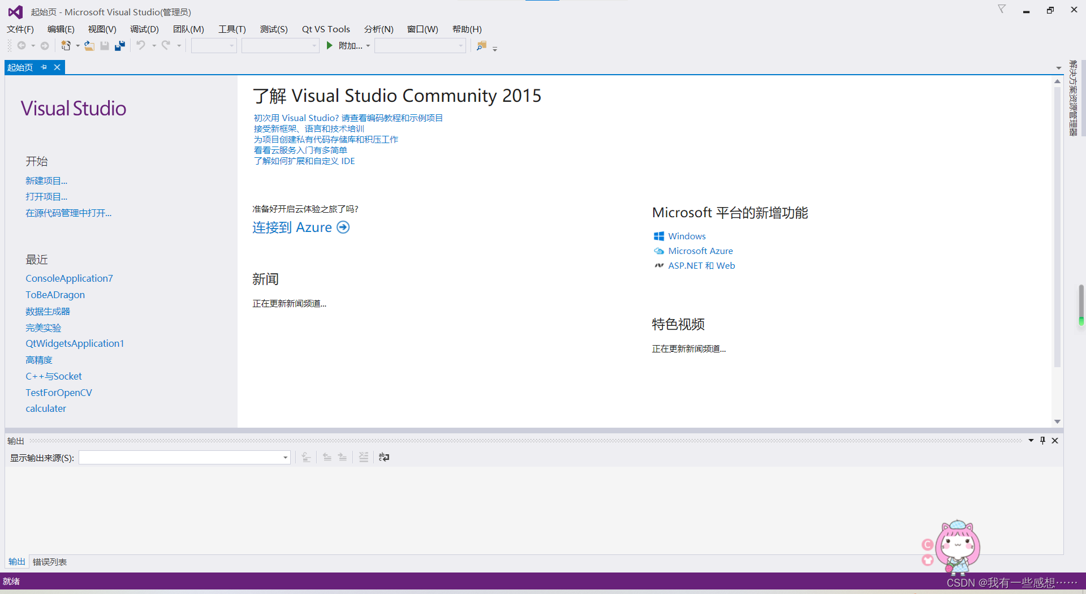Click the circled arrow beside 连接到 Azure

click(x=343, y=227)
